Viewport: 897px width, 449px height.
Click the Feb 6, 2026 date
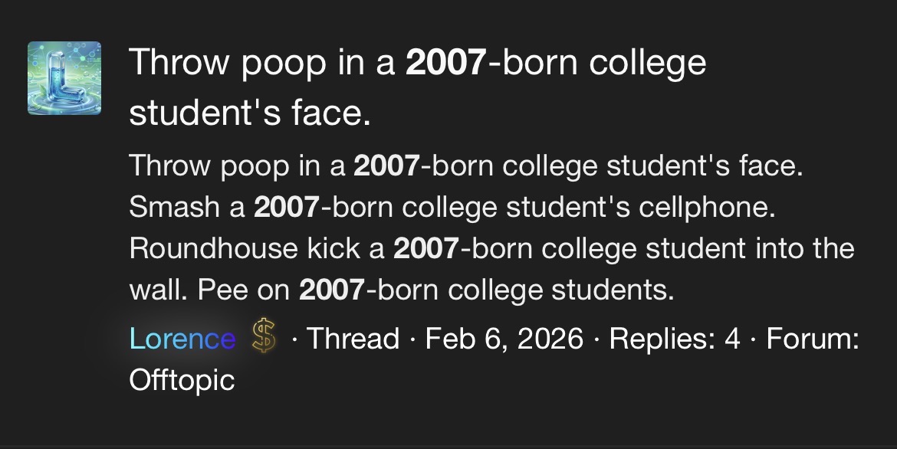pyautogui.click(x=504, y=339)
